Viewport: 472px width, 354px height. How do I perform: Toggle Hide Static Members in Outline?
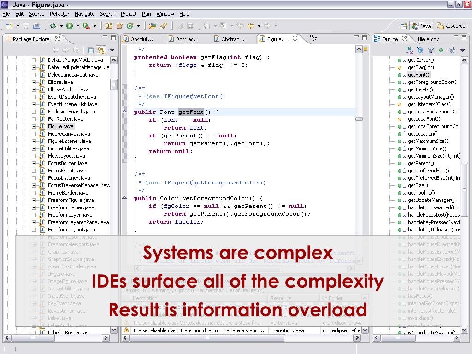[431, 50]
